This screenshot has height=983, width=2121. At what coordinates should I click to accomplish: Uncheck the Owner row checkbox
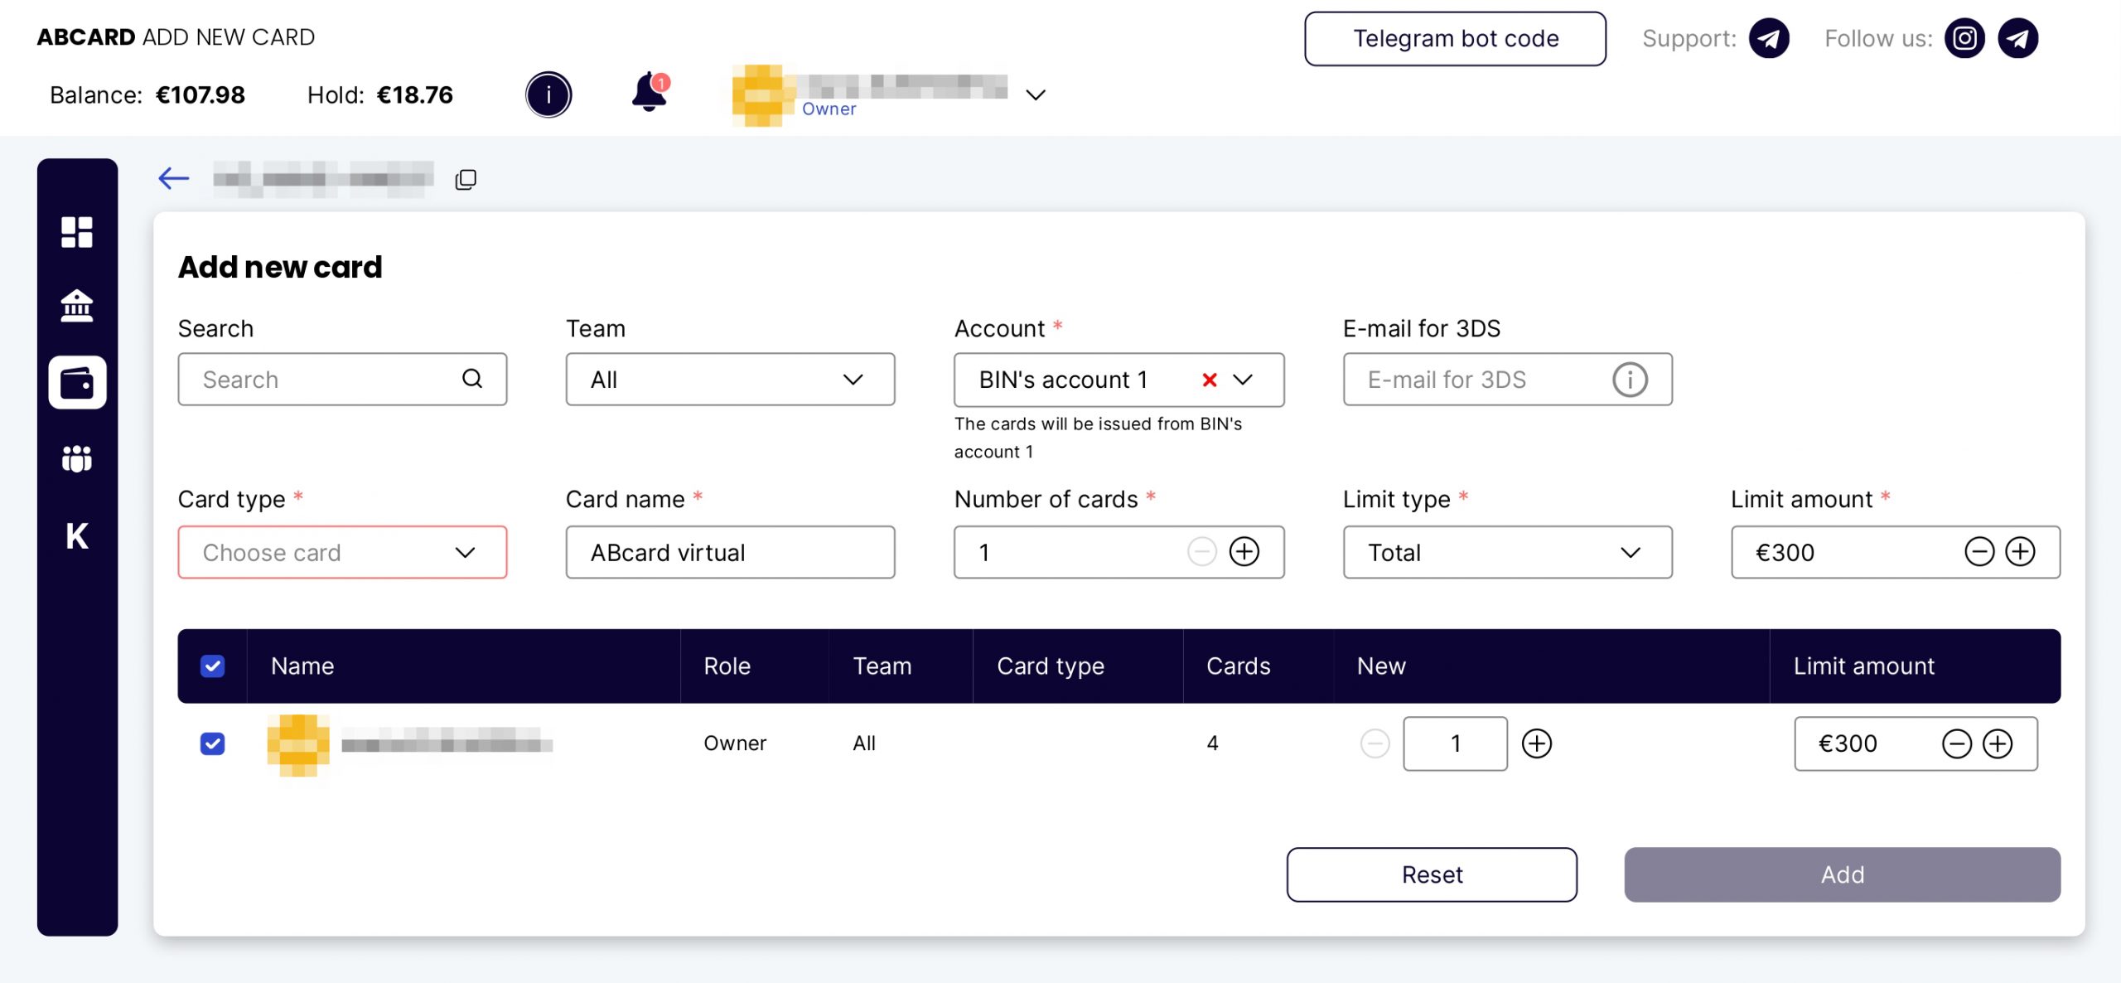(213, 743)
